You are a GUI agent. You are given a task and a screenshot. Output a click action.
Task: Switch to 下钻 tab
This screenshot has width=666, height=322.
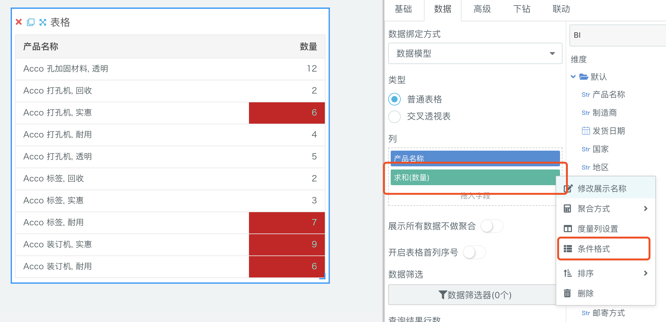coord(522,9)
